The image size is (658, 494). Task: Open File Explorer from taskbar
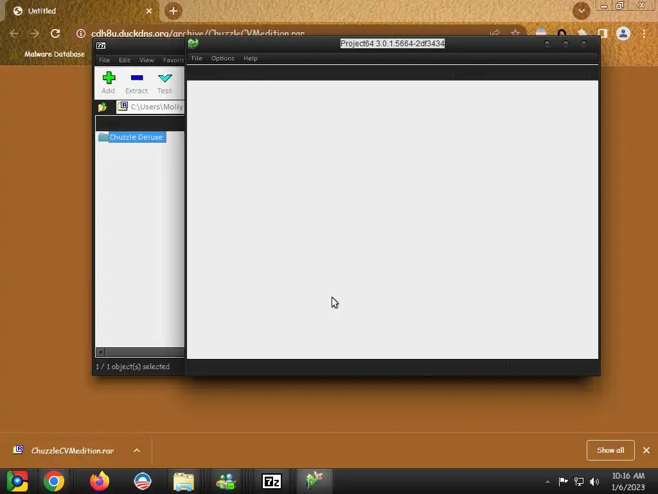[184, 481]
